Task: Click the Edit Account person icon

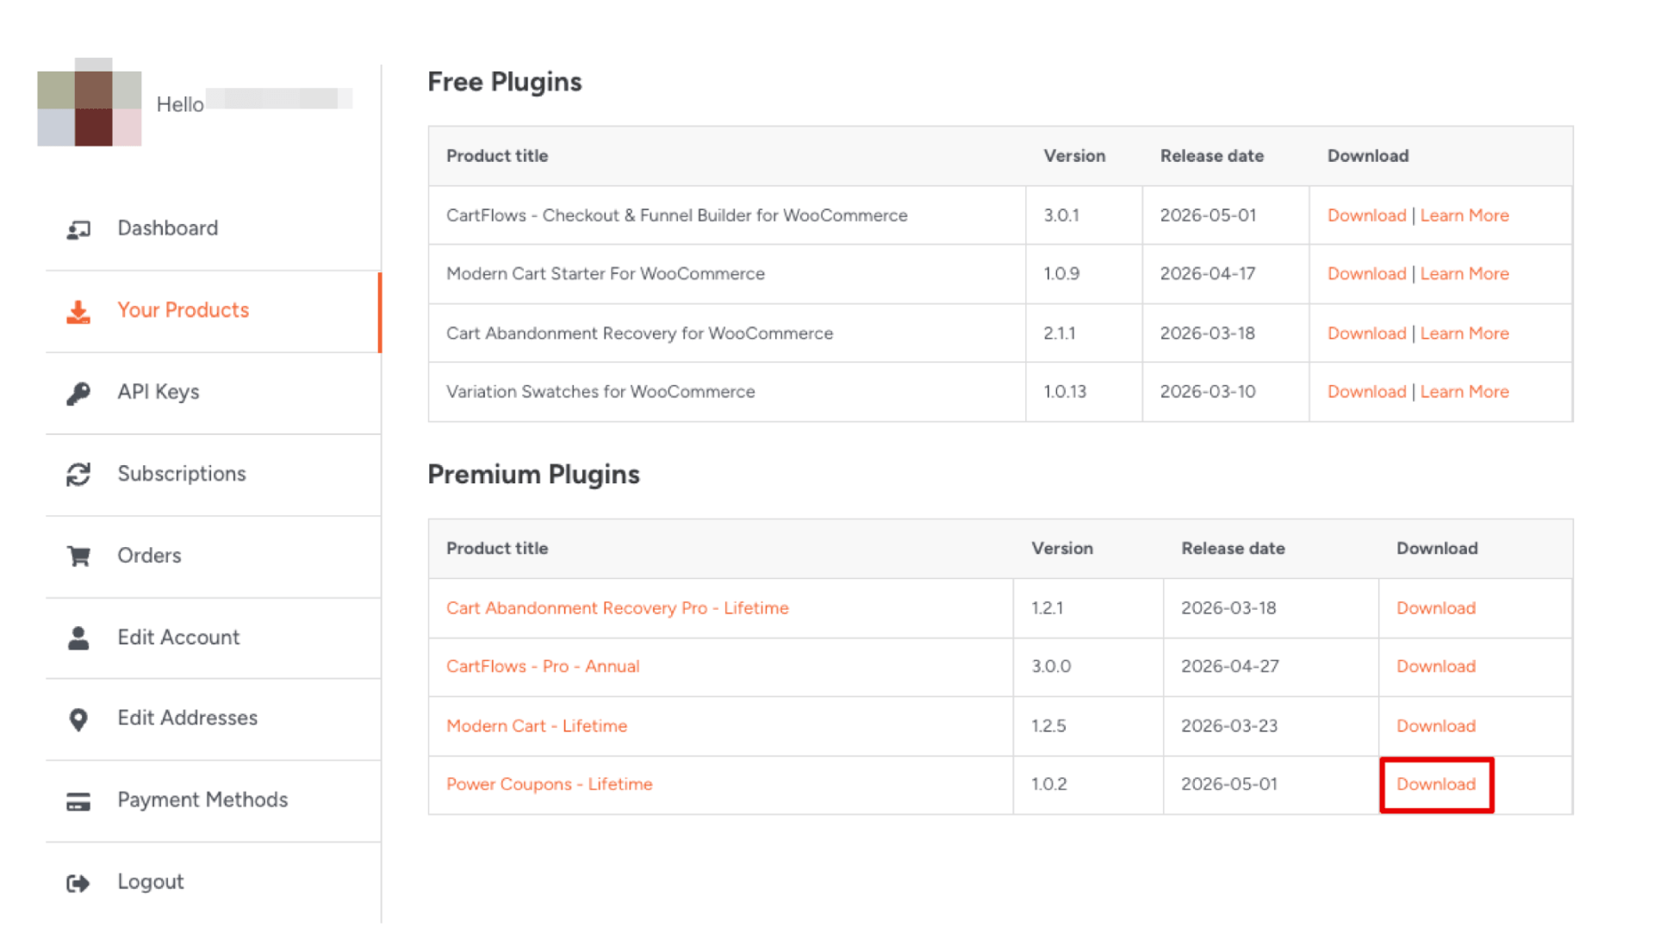Action: point(78,638)
